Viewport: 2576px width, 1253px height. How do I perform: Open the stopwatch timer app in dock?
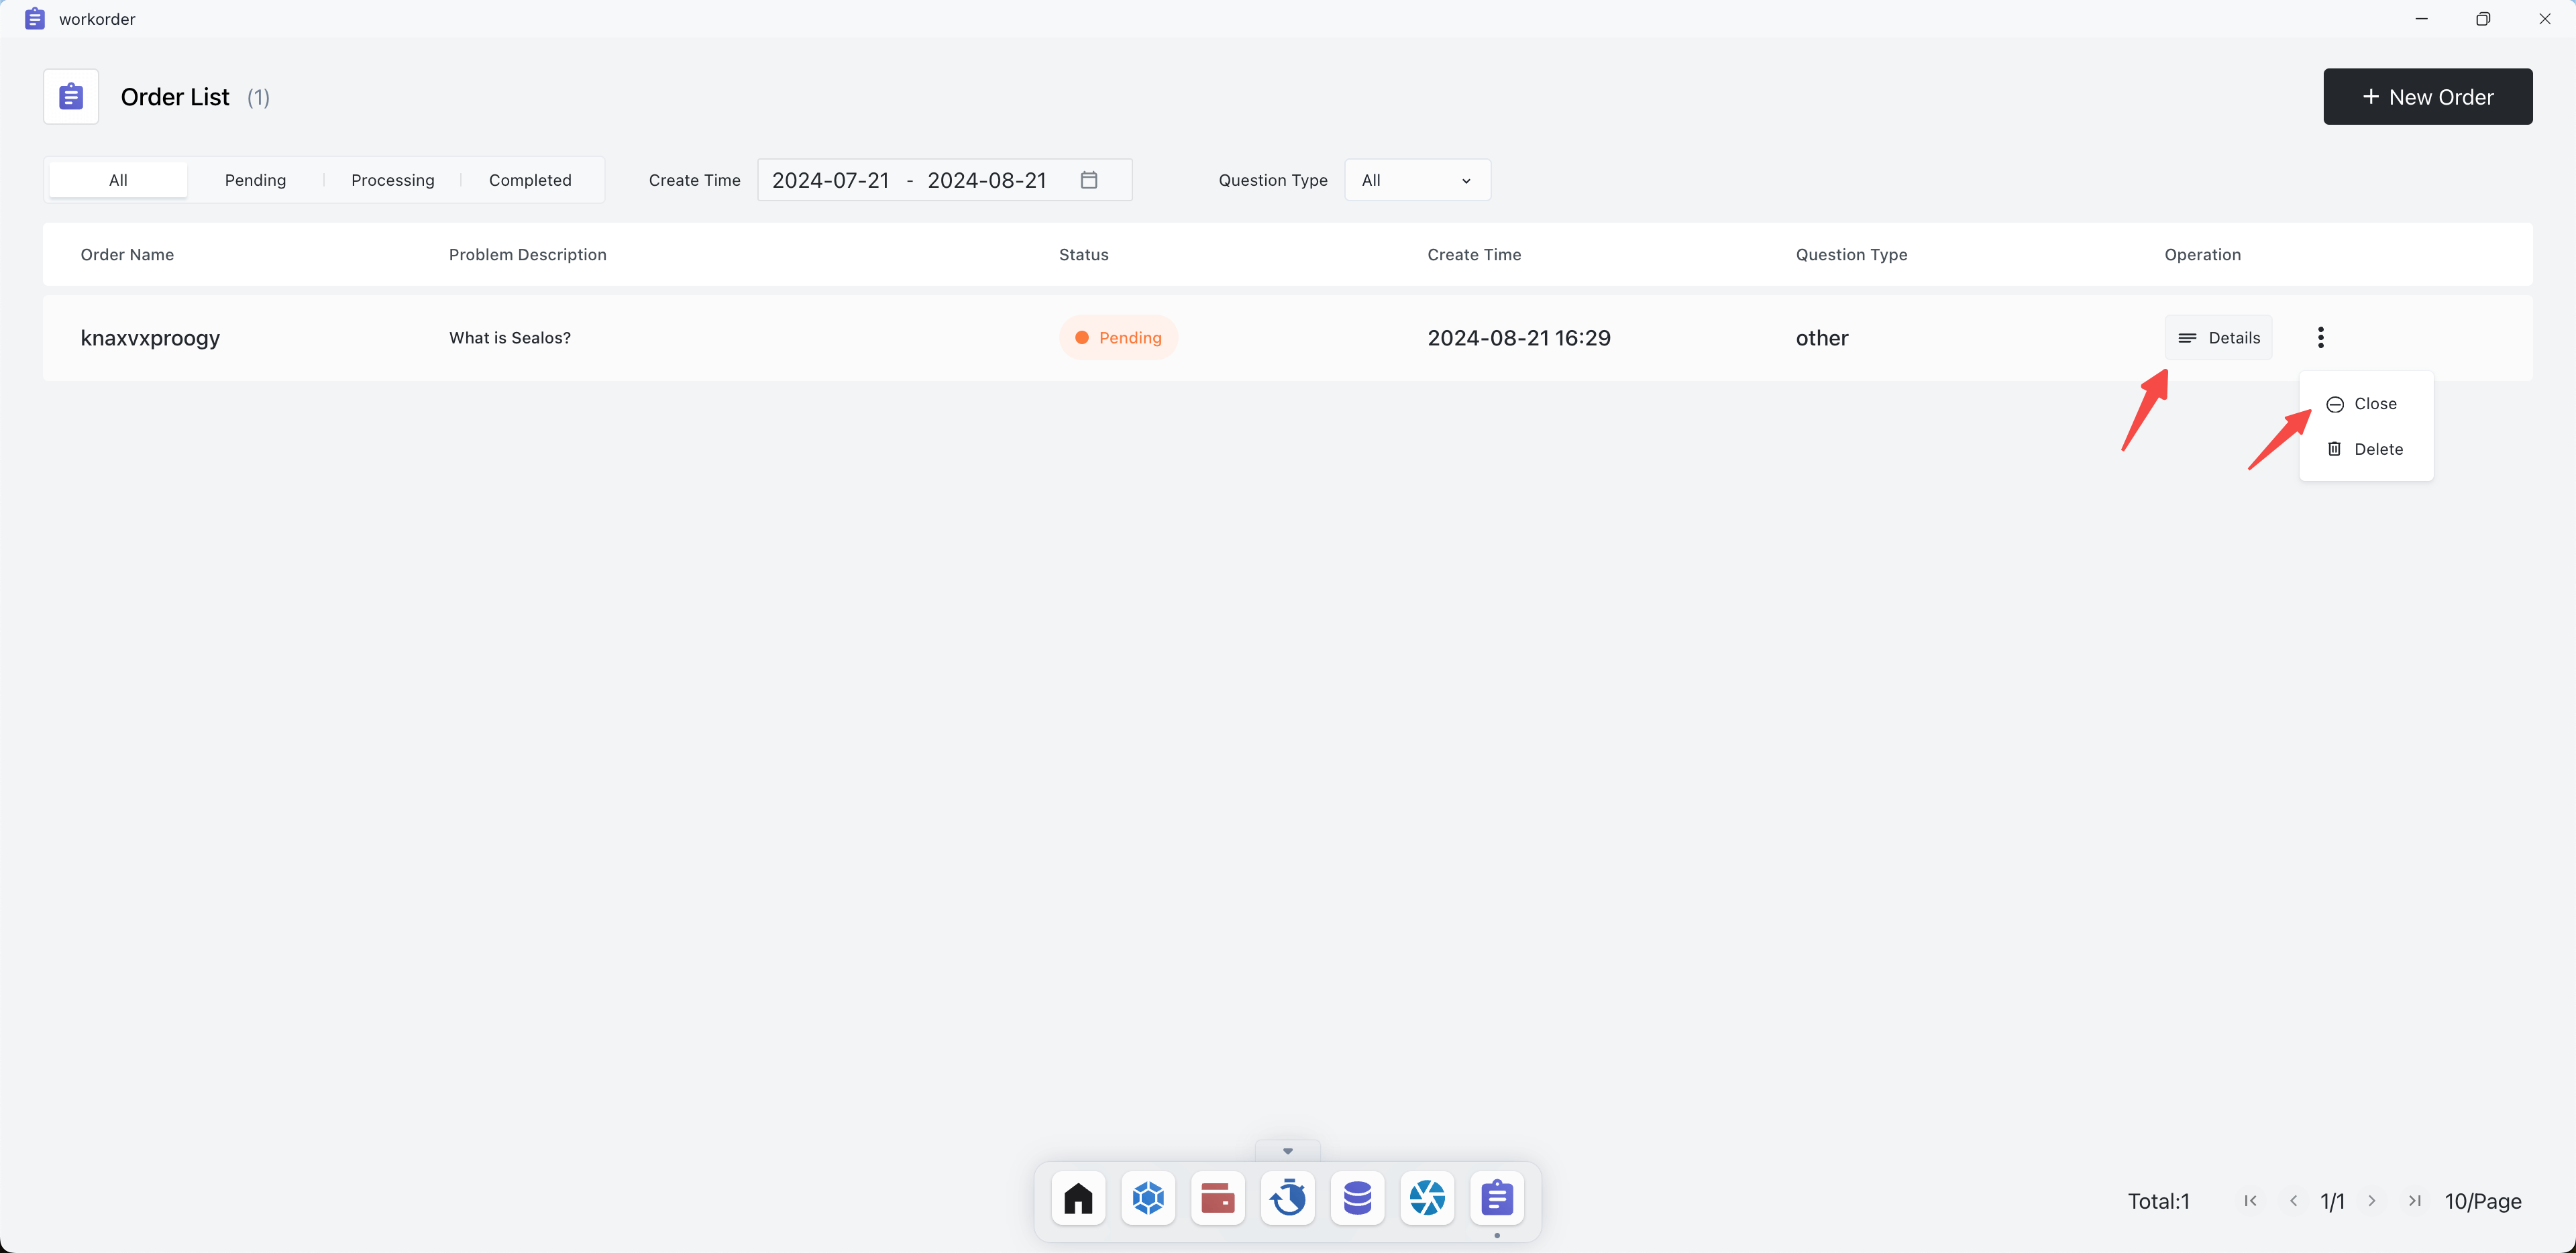[1288, 1197]
